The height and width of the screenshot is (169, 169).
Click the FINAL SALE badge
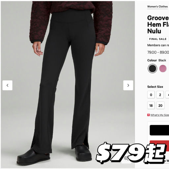click(158, 39)
